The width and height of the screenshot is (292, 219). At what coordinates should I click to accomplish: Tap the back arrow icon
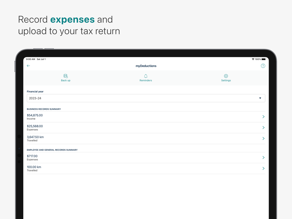click(28, 66)
